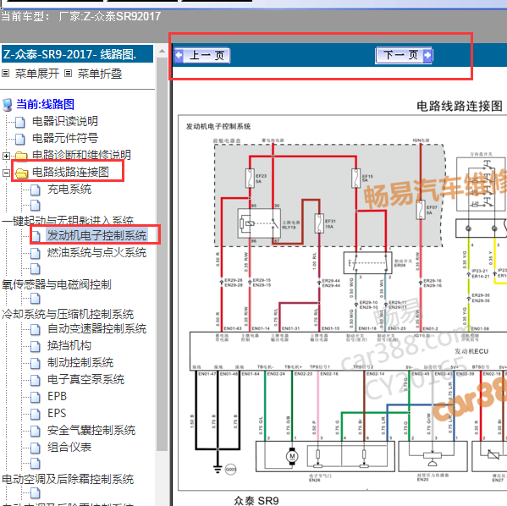Open 自动变速器控制系统 diagram
Screen dimensions: 507x506
click(97, 329)
